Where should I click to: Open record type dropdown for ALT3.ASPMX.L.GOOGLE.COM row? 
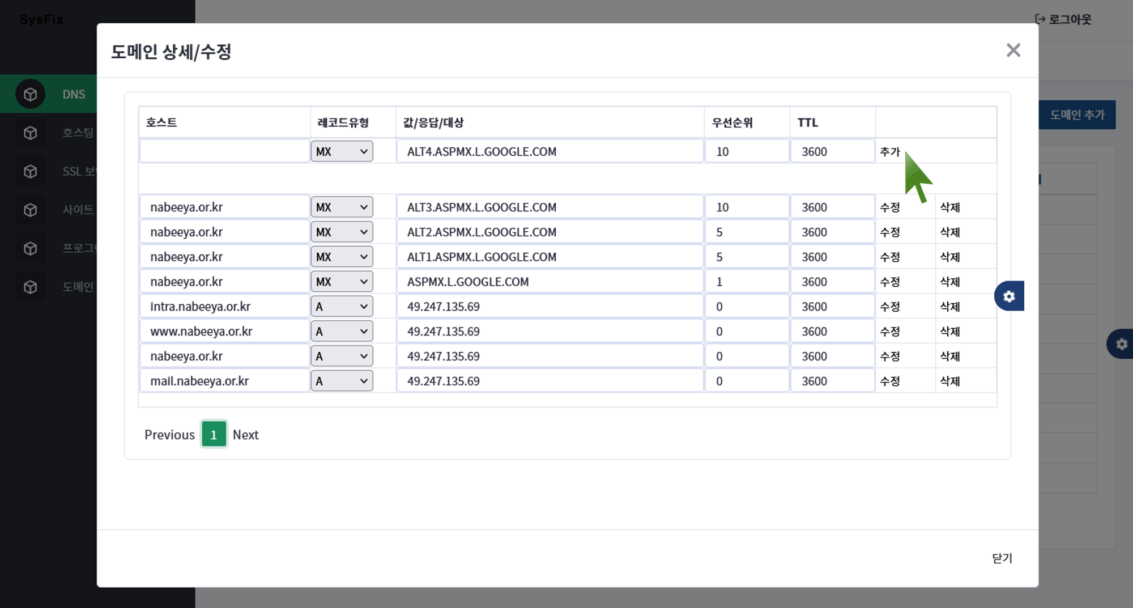tap(342, 207)
